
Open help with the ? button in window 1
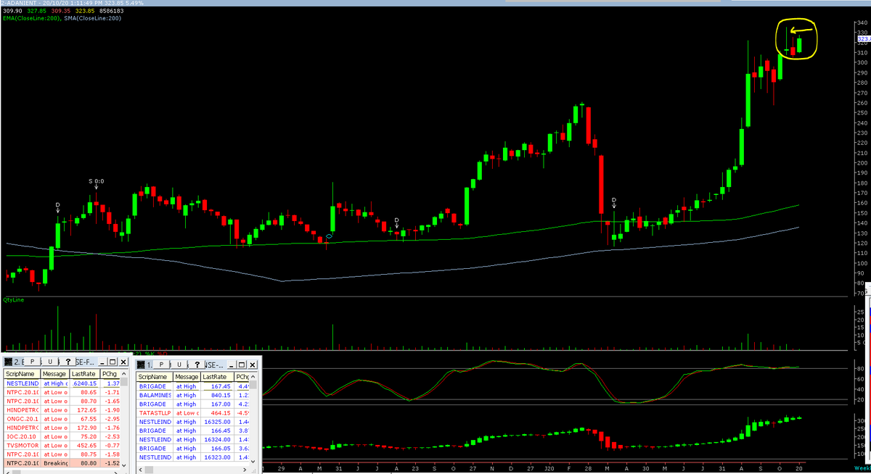click(197, 365)
